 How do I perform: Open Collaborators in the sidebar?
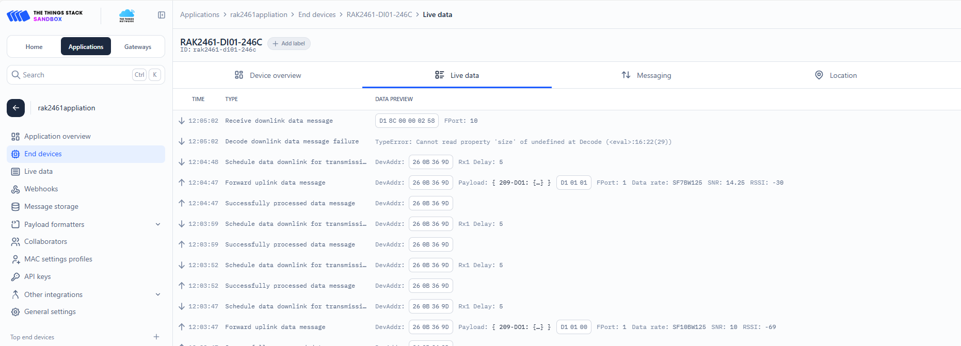(45, 242)
